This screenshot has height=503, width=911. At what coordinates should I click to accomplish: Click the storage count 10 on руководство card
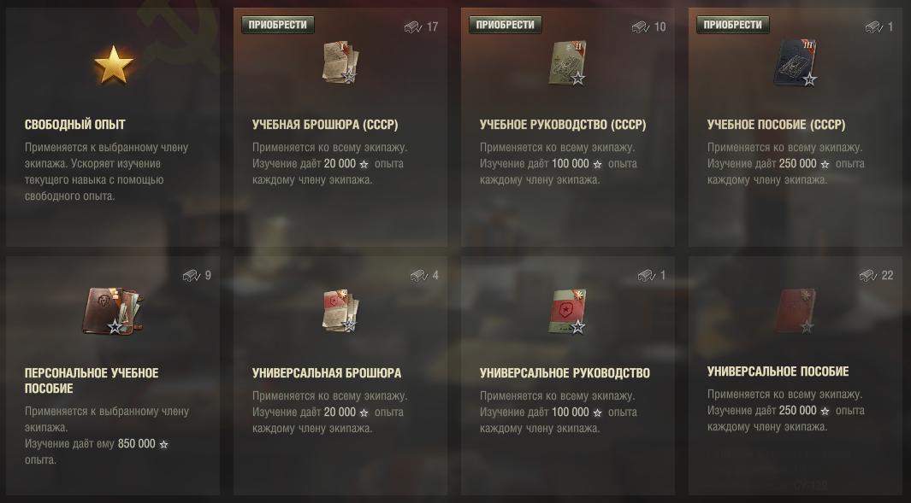tap(660, 27)
